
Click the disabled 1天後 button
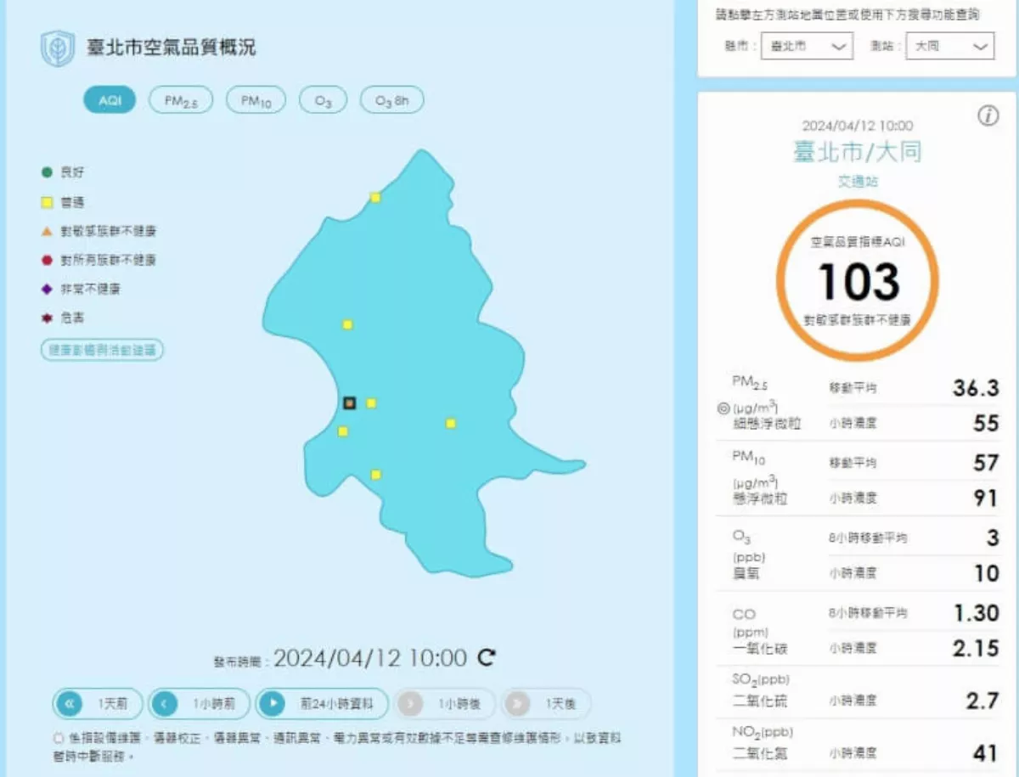546,703
